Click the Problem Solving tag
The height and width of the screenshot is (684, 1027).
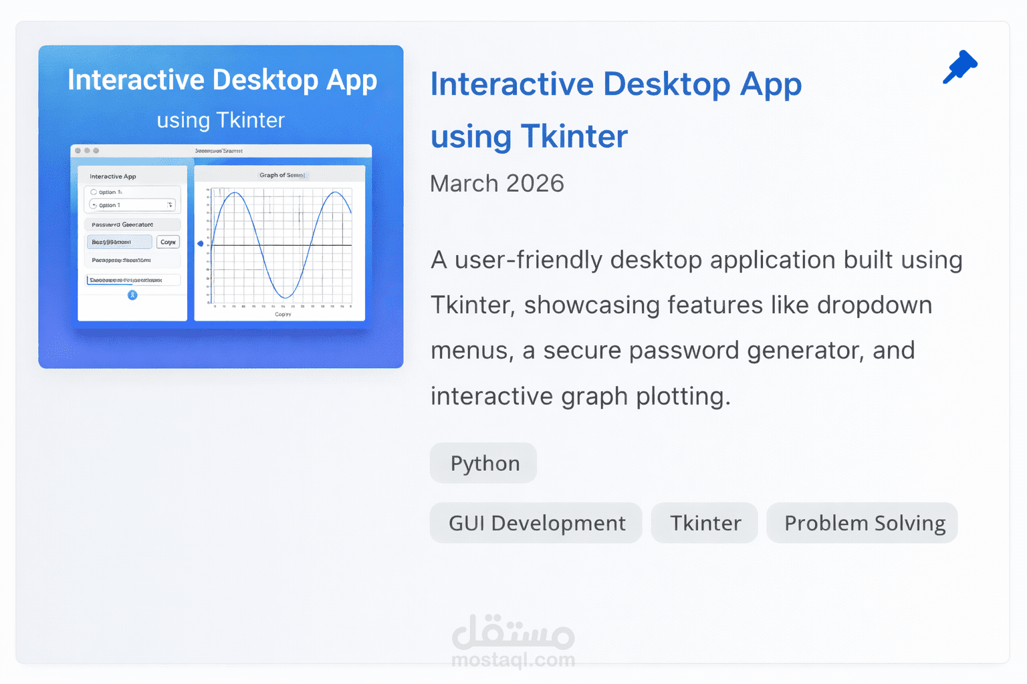[862, 523]
